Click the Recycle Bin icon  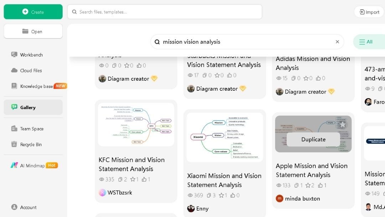(x=14, y=144)
